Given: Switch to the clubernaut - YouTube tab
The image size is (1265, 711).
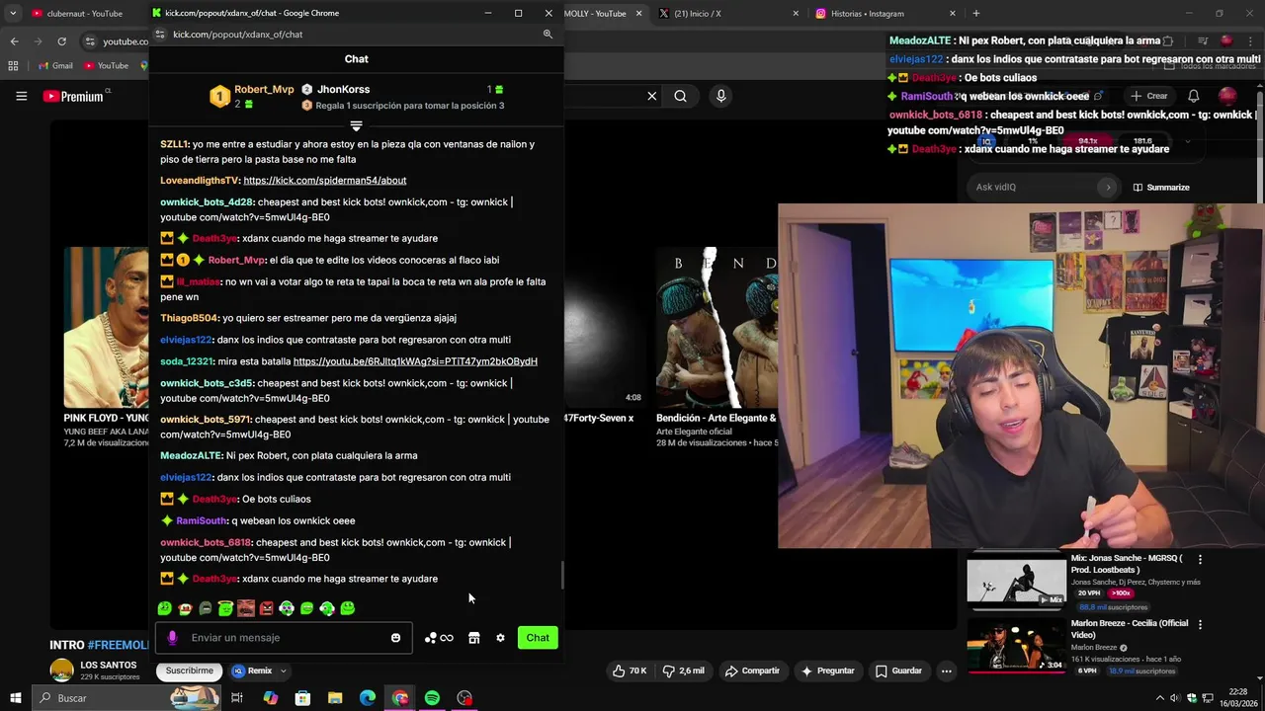Looking at the screenshot, I should pos(85,14).
